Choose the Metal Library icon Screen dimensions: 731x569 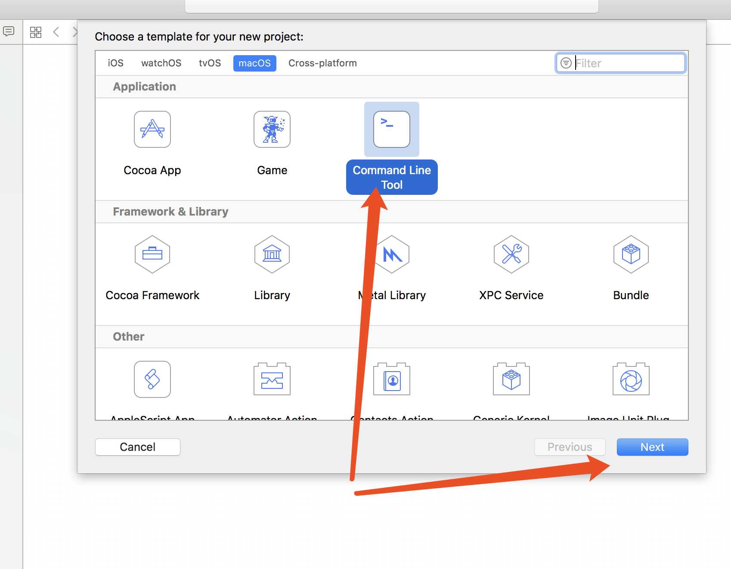pyautogui.click(x=392, y=254)
